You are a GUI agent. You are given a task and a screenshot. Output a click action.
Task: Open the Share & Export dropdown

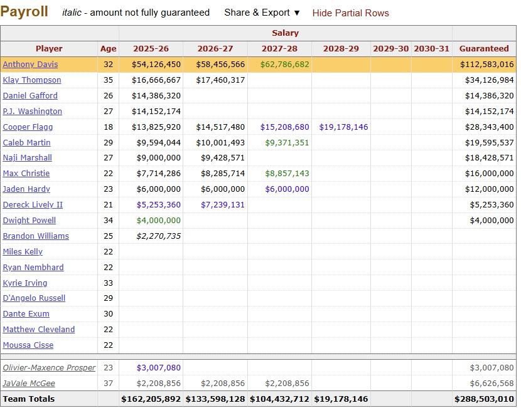pos(262,13)
